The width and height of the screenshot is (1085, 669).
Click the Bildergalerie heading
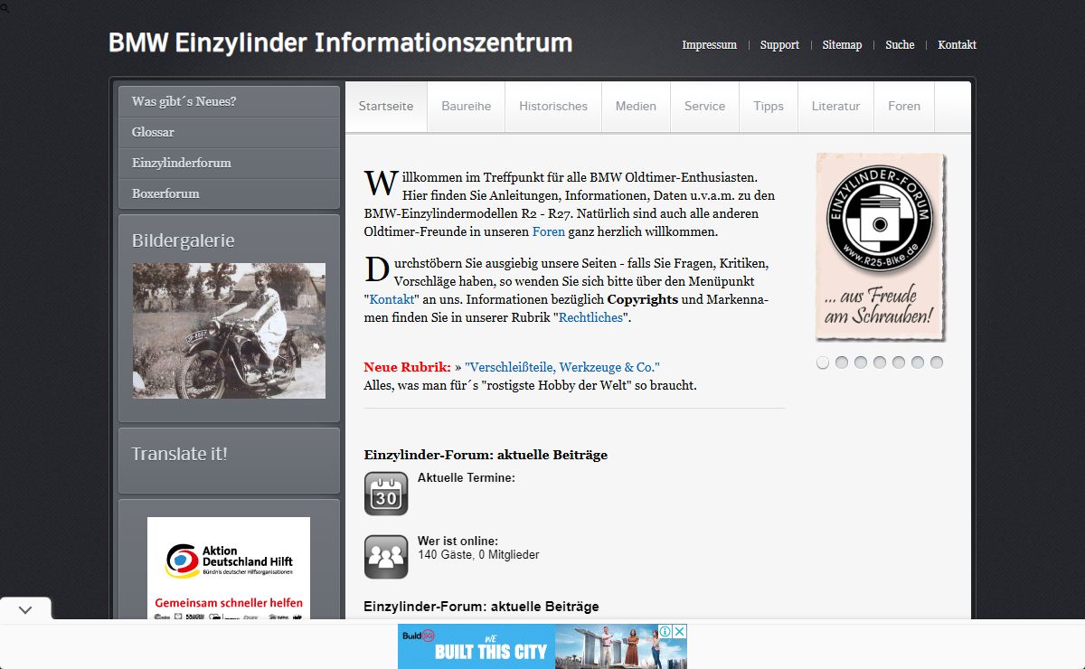point(184,240)
